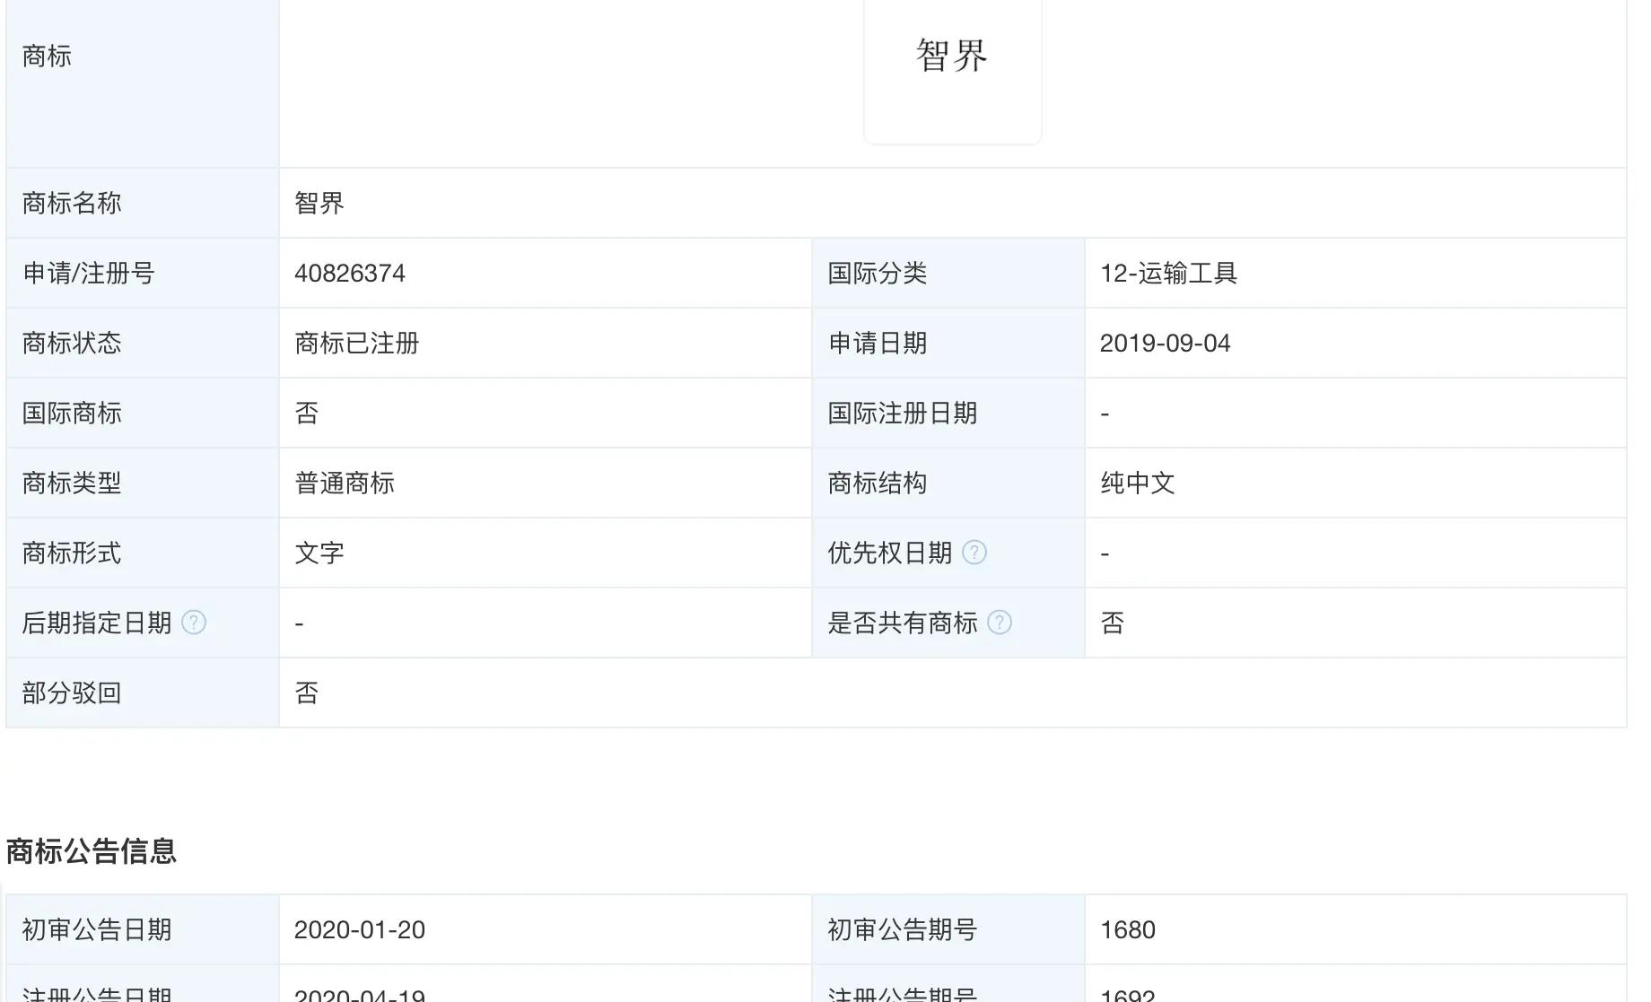
Task: Select trademark type value 普通商标
Action: point(345,483)
